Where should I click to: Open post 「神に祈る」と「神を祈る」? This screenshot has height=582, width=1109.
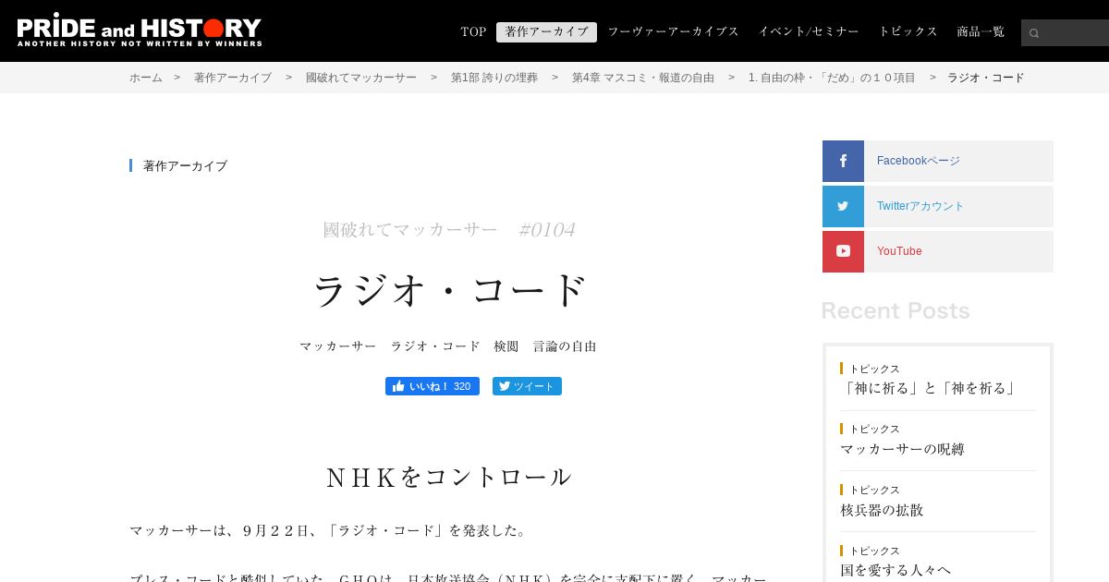[x=930, y=388]
